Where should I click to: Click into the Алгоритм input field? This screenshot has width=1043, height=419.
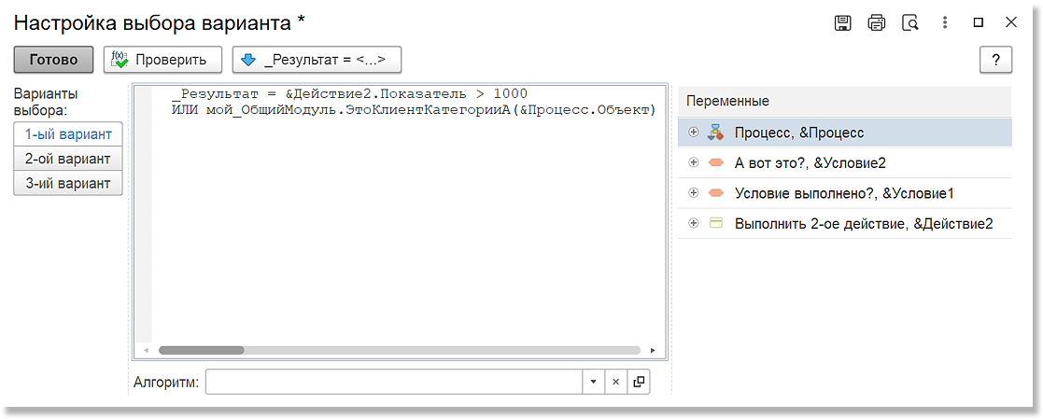tap(394, 382)
